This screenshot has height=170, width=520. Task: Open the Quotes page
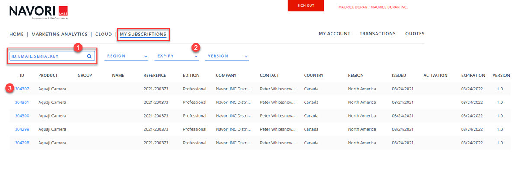point(415,34)
